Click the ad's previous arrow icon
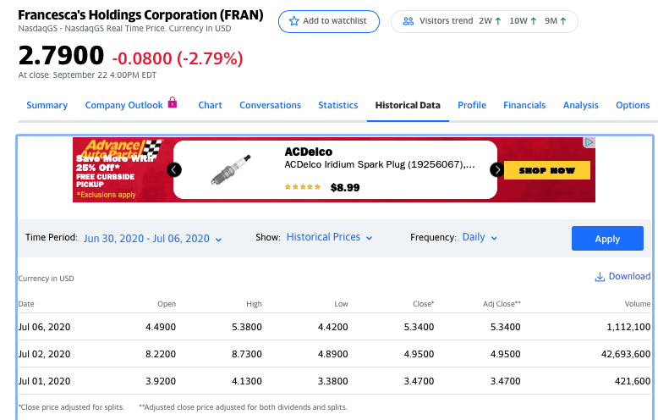Screen dimensions: 658x420 pyautogui.click(x=174, y=169)
